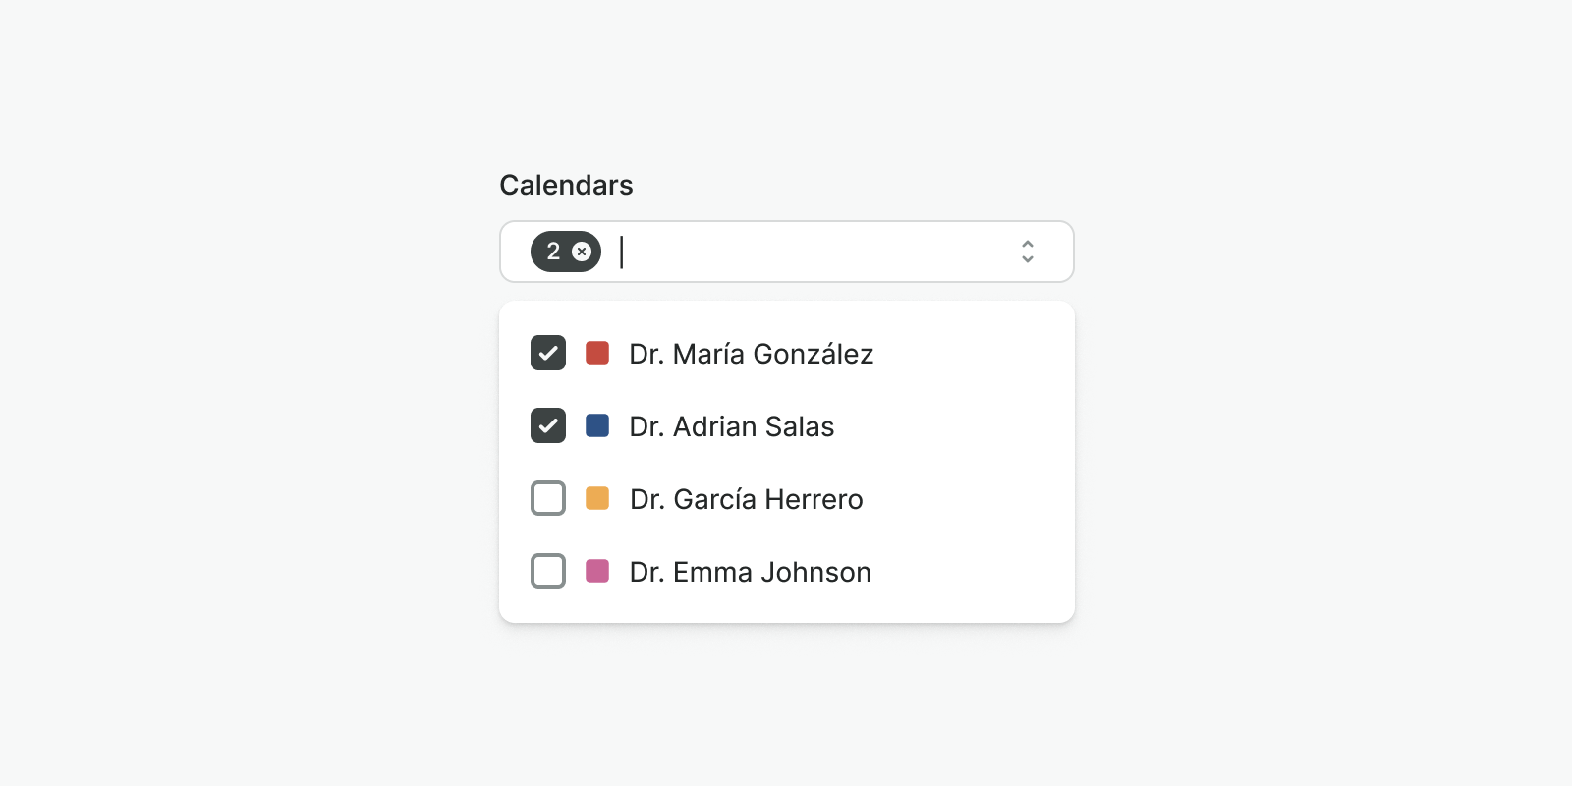The width and height of the screenshot is (1572, 786).
Task: Click the checkmark icon on María González's row
Action: tap(548, 353)
